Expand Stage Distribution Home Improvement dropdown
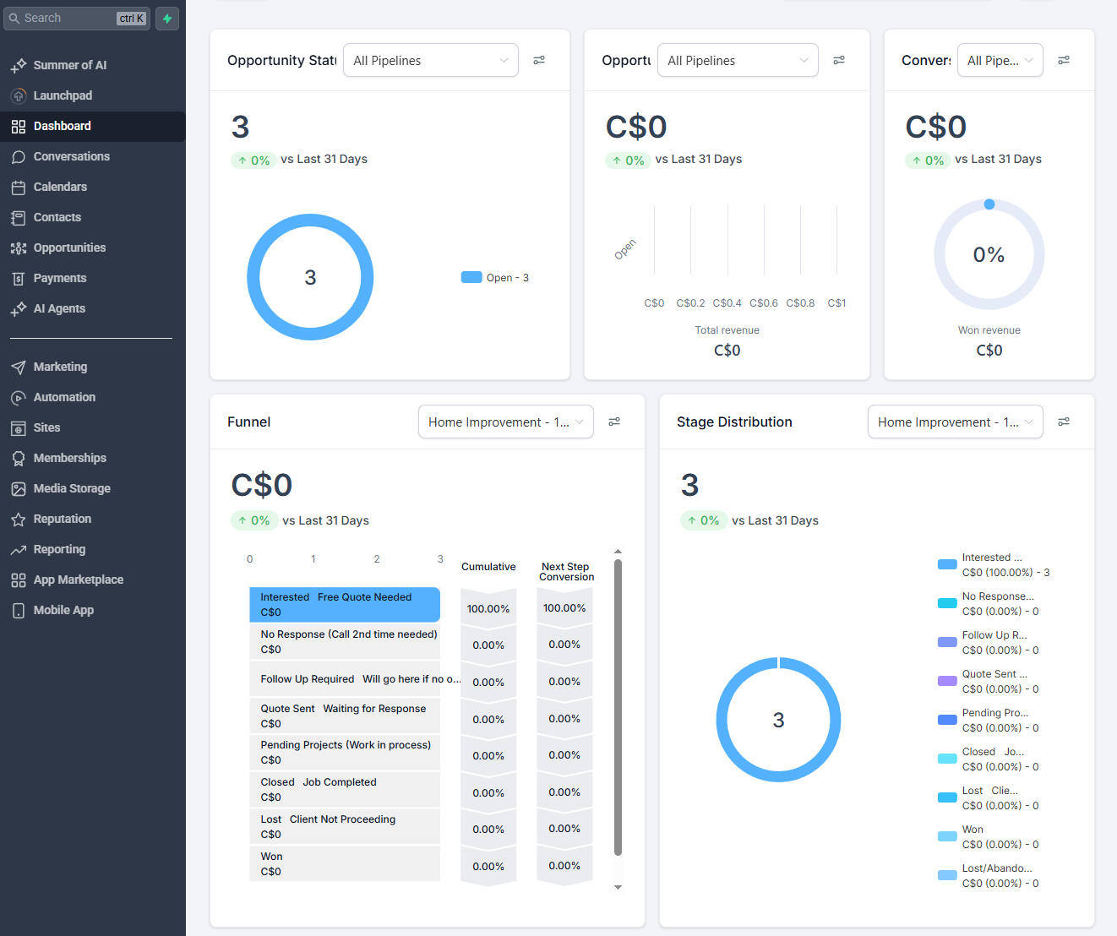 (x=955, y=422)
